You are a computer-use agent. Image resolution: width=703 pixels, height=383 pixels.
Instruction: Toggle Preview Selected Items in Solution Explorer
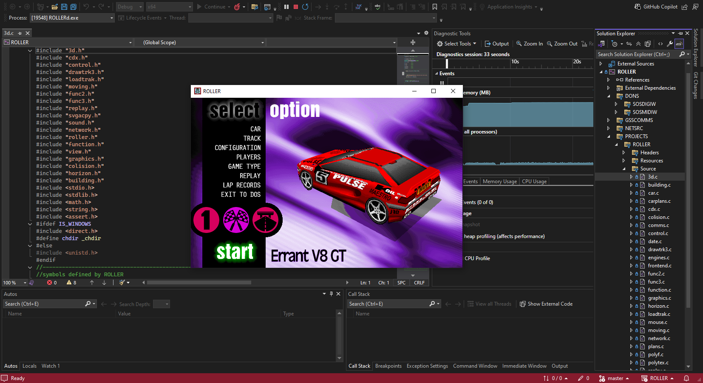coord(679,44)
